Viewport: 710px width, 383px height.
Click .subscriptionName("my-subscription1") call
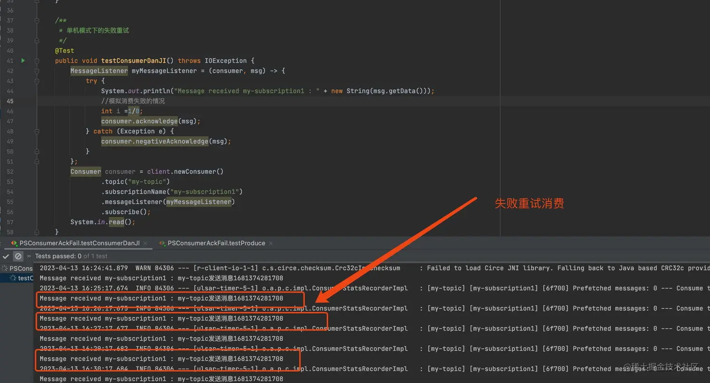[x=172, y=192]
